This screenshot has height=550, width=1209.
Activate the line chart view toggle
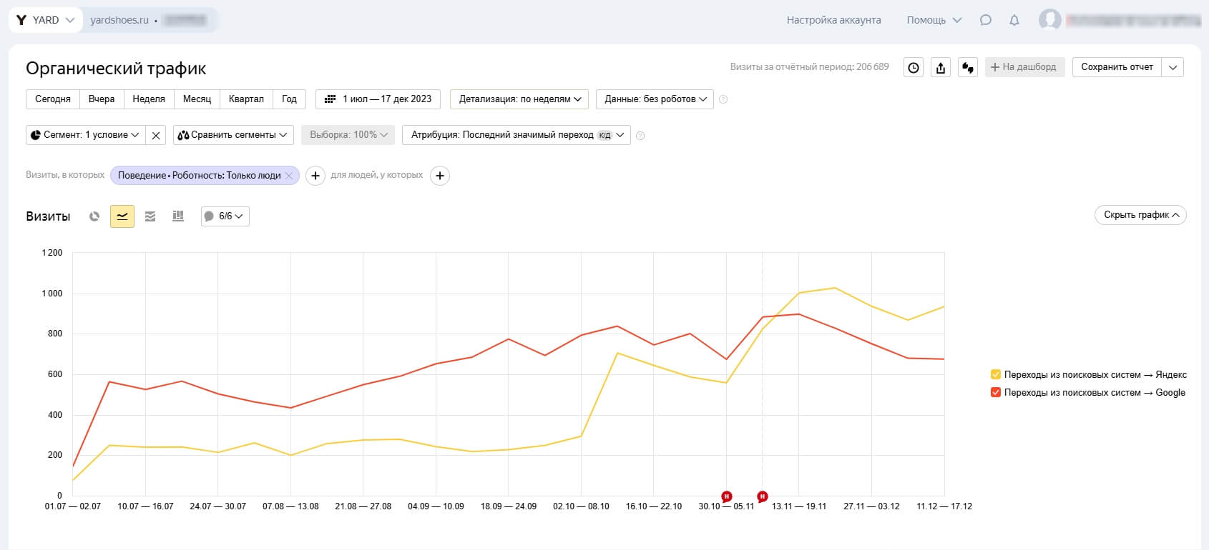(x=122, y=216)
